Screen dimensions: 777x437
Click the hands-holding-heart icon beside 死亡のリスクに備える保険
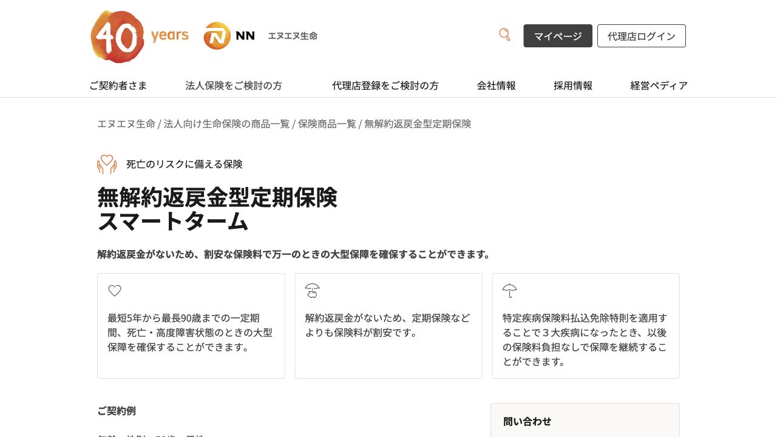pyautogui.click(x=107, y=164)
